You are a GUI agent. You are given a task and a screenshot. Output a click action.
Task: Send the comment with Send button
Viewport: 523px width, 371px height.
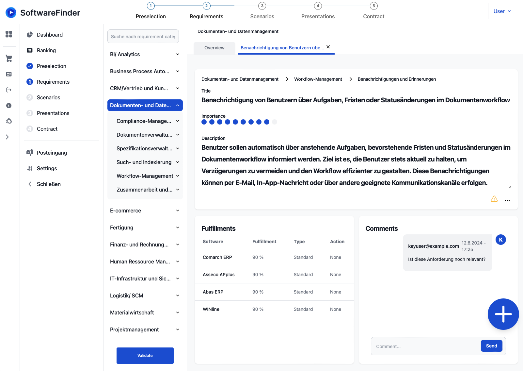(x=491, y=346)
